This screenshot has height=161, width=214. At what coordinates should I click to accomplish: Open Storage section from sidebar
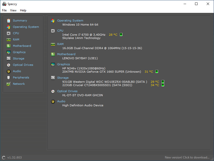click(x=18, y=58)
